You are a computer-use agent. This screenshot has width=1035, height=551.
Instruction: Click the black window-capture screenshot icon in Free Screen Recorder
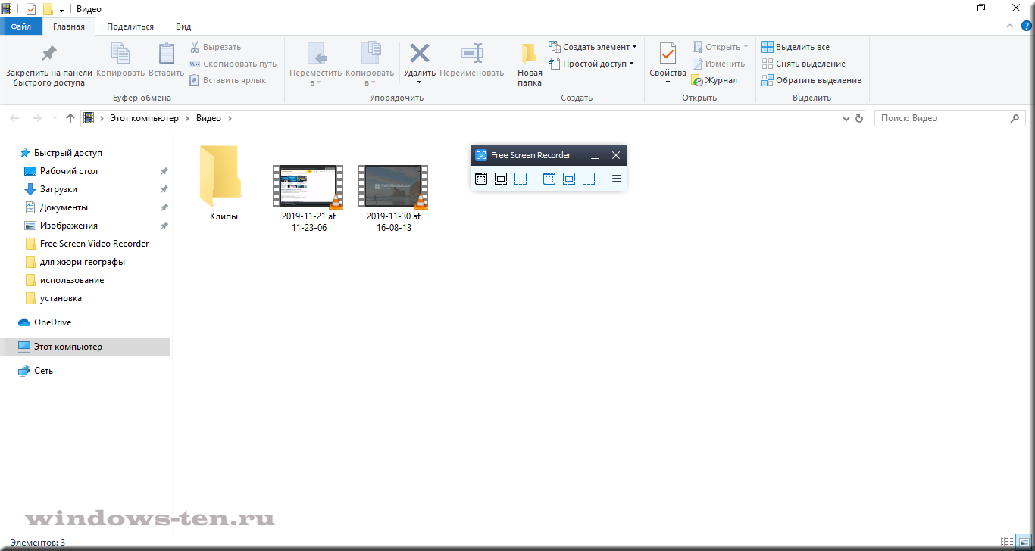(481, 179)
